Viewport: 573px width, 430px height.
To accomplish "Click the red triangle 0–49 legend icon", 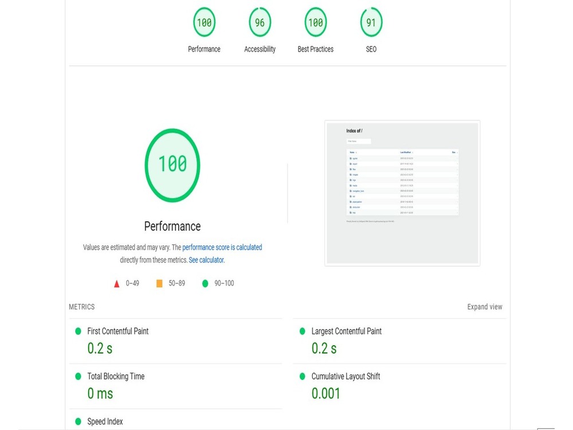I will click(x=116, y=284).
